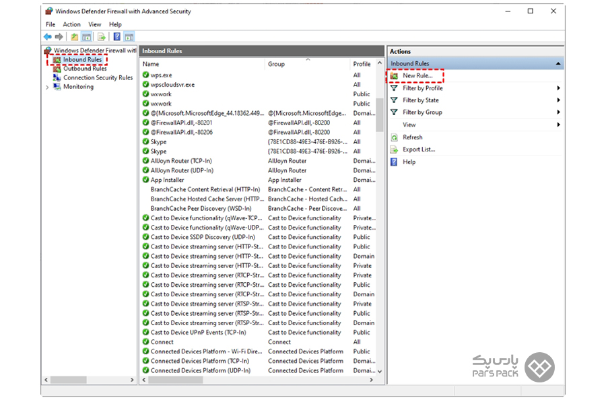Click green check icon beside Connect rule
Viewport: 606px width, 404px height.
(145, 342)
